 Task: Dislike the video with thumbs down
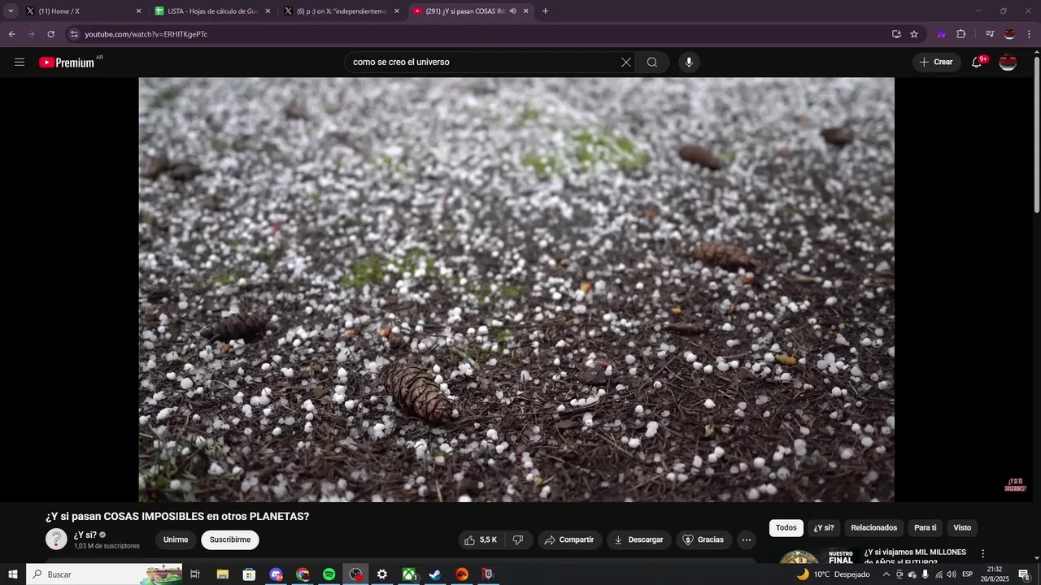[518, 539]
